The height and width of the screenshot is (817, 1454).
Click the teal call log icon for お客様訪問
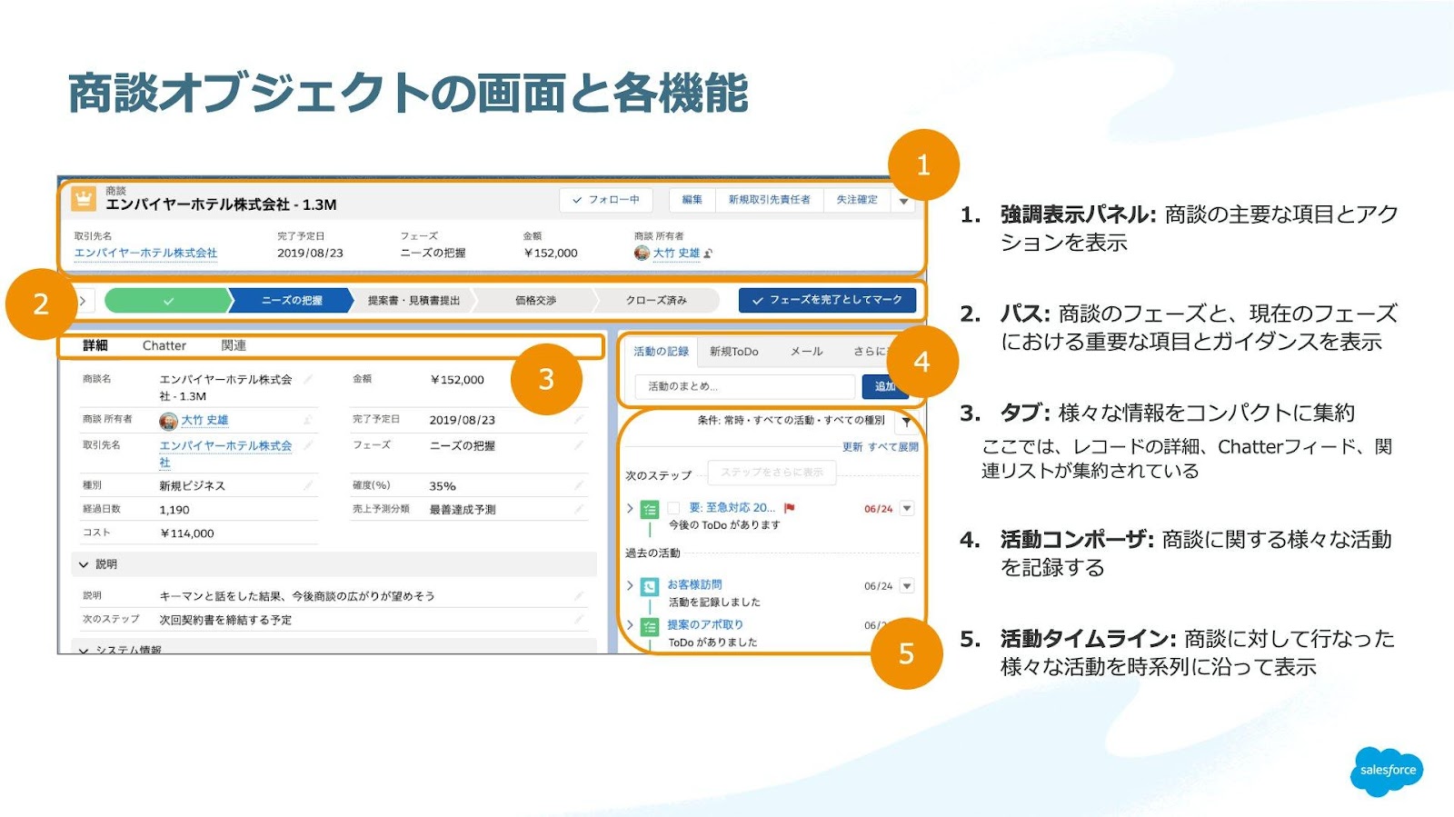(x=650, y=586)
